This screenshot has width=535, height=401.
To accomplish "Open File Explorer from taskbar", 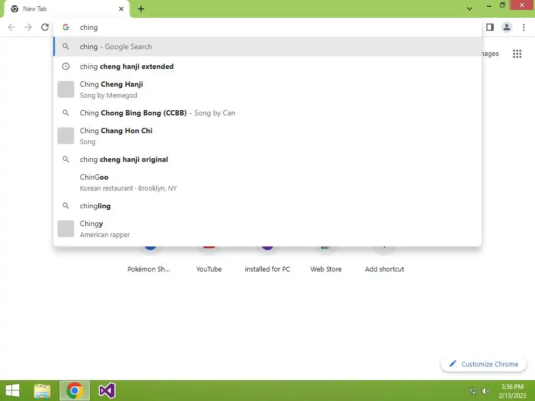I will (x=42, y=391).
